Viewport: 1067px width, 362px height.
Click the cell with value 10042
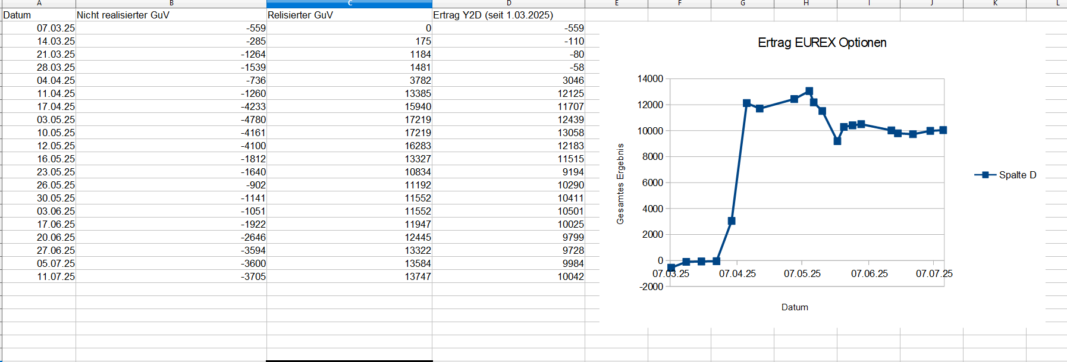tap(570, 276)
